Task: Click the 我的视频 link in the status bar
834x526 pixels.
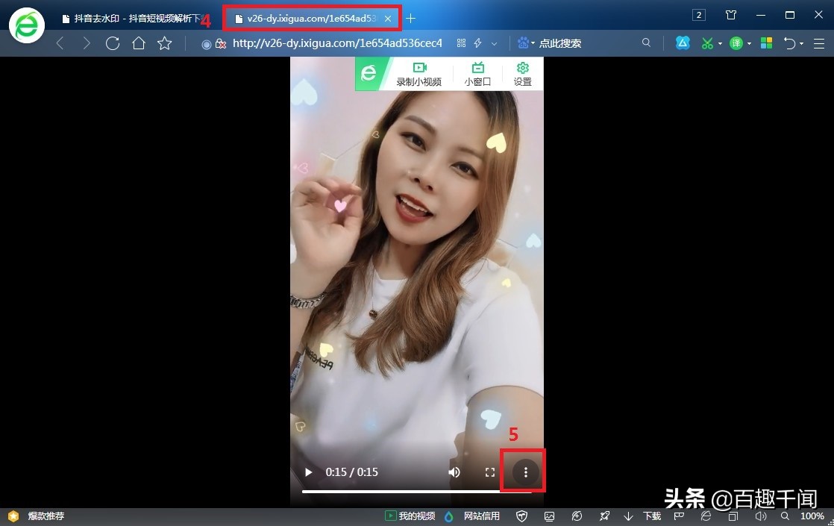Action: coord(416,516)
